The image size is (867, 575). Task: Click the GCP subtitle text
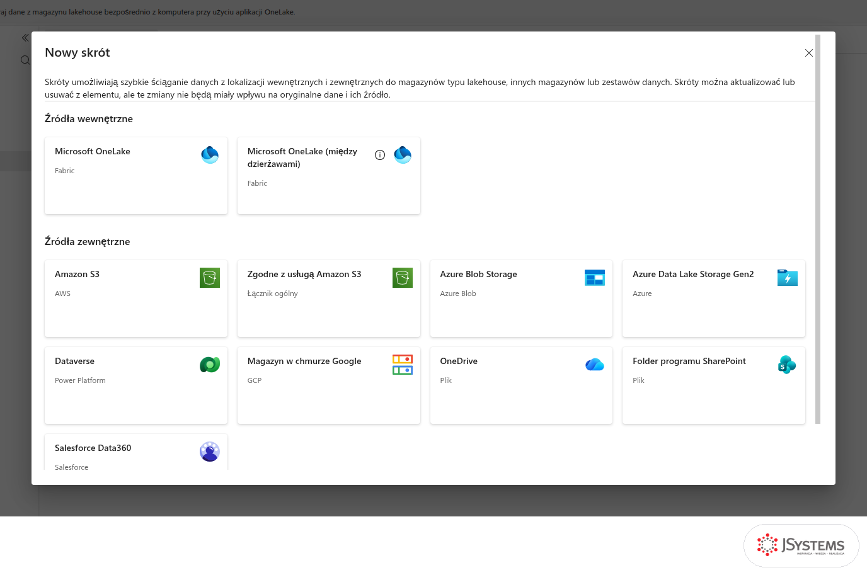pyautogui.click(x=255, y=380)
